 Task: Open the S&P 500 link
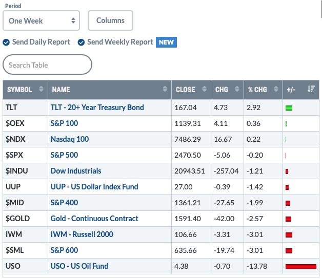coord(64,155)
